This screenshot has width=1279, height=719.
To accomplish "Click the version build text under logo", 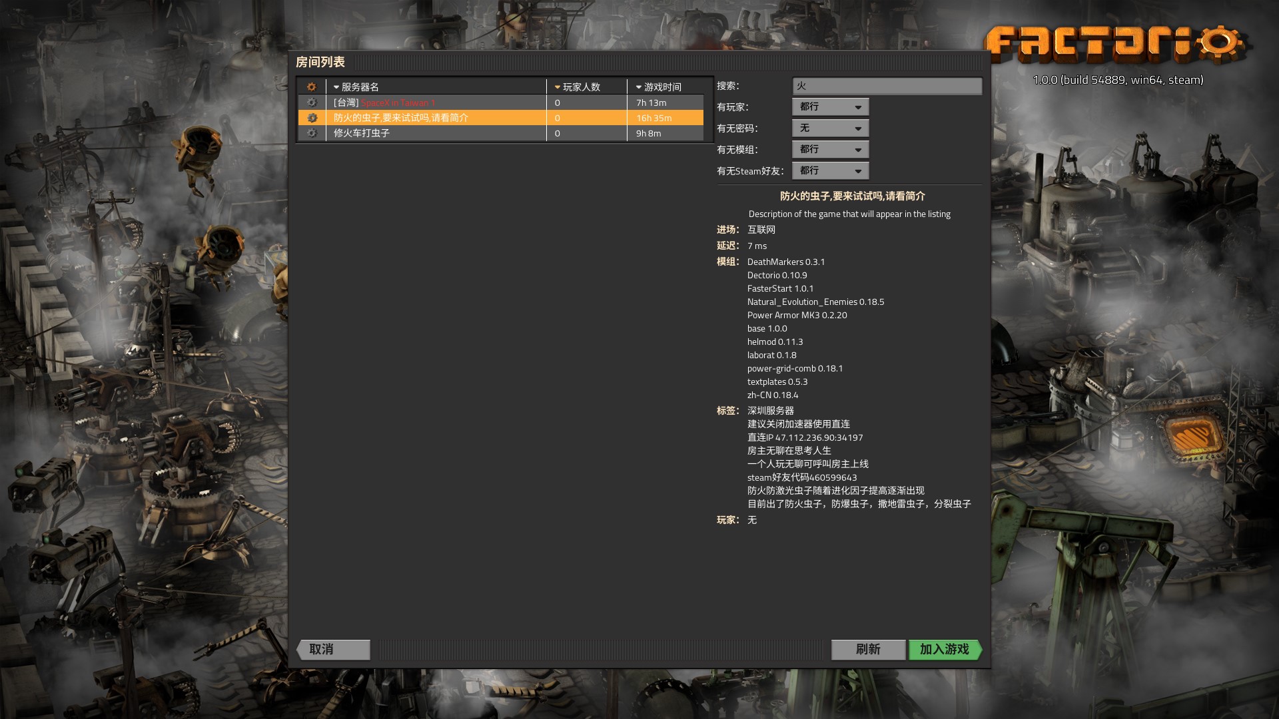I will [1118, 80].
